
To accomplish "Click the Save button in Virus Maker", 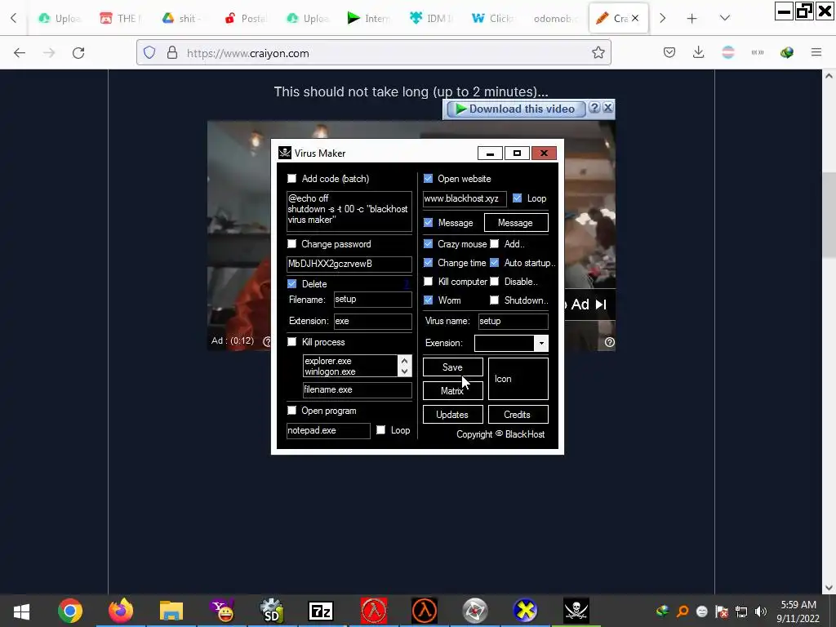I will coord(452,367).
